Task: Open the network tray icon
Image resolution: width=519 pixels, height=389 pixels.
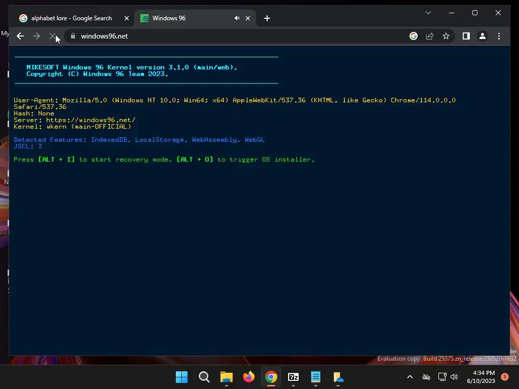Action: [x=442, y=377]
